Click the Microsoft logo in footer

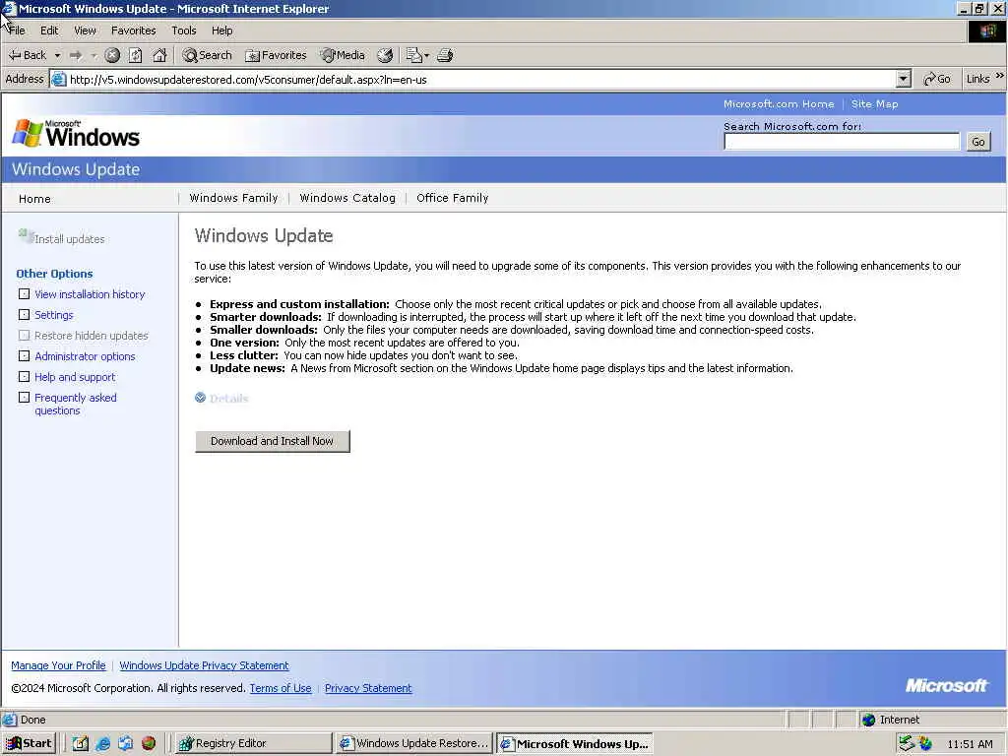point(946,686)
